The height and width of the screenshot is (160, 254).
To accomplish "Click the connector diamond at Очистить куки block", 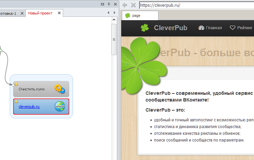I will (x=13, y=85).
